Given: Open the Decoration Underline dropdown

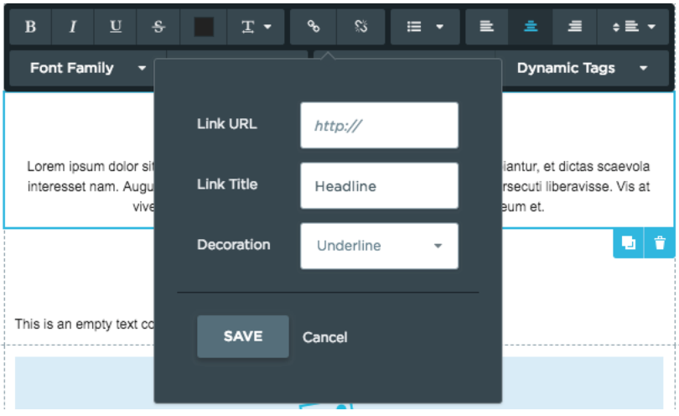Looking at the screenshot, I should tap(379, 246).
